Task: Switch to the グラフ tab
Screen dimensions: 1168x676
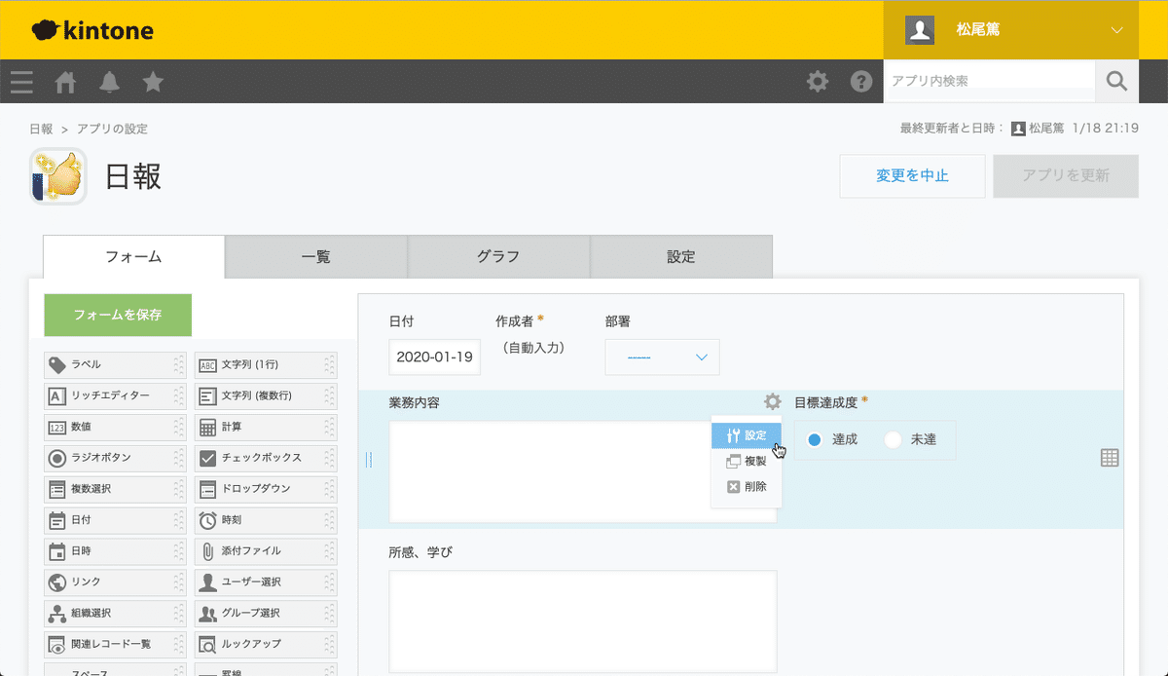Action: click(498, 256)
